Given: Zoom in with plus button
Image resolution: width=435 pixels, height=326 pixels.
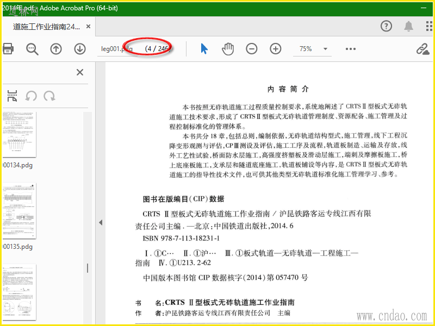Looking at the screenshot, I should [x=276, y=49].
